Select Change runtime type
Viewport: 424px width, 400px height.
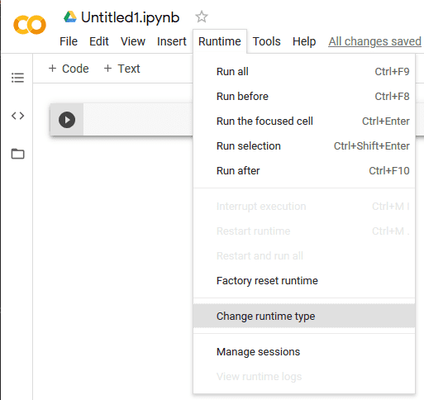click(x=304, y=316)
